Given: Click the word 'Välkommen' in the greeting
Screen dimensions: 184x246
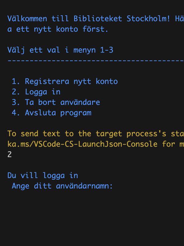Looking at the screenshot, I should [x=27, y=18].
